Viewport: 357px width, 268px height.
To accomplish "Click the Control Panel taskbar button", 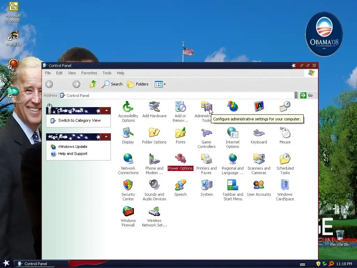I will tap(41, 264).
